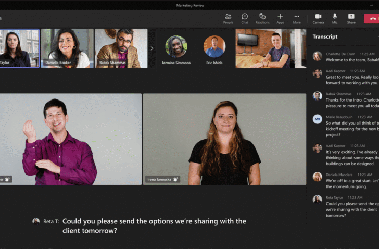Viewport: 379px width, 249px height.
Task: Open More options menu
Action: pos(297,19)
